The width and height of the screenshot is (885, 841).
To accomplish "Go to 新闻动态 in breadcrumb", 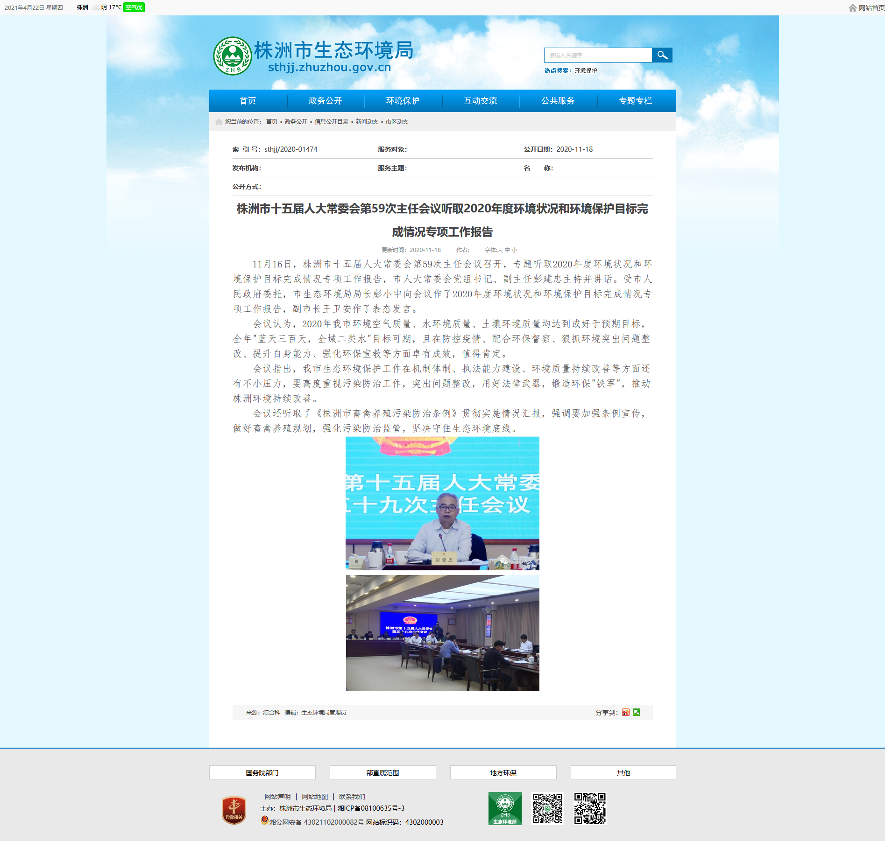I will [367, 122].
